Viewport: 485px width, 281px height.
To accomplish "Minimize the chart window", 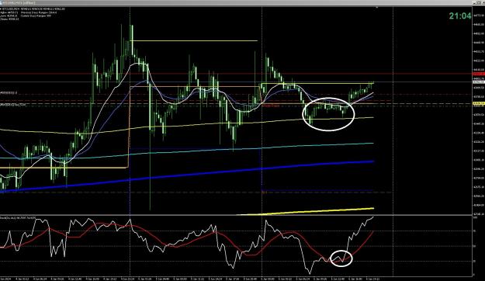I will pos(475,3).
